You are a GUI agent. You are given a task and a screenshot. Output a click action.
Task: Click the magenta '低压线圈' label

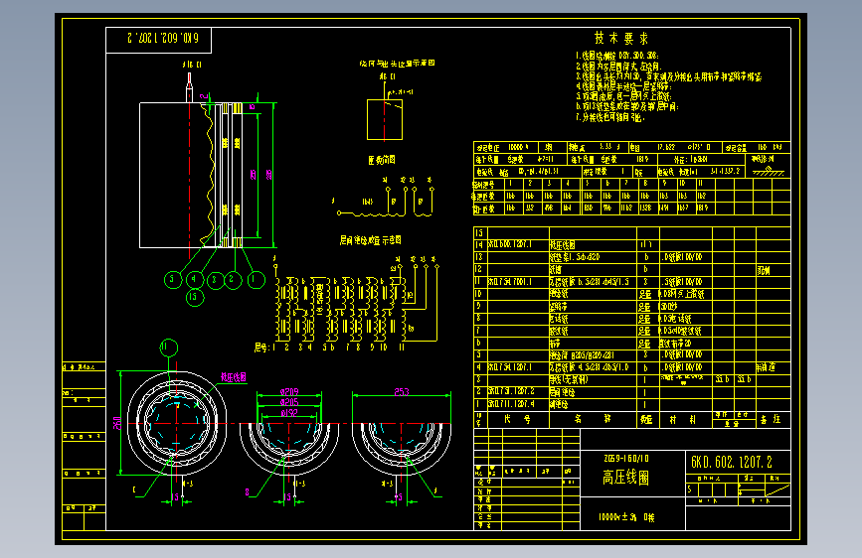[x=233, y=376]
